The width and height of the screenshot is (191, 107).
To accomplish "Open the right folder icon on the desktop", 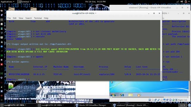I will pyautogui.click(x=33, y=9).
